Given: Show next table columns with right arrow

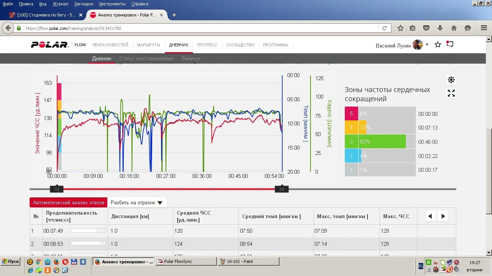Looking at the screenshot, I should (x=443, y=216).
